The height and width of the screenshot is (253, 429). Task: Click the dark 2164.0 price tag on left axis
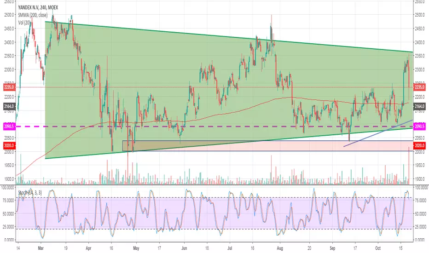[x=9, y=106]
